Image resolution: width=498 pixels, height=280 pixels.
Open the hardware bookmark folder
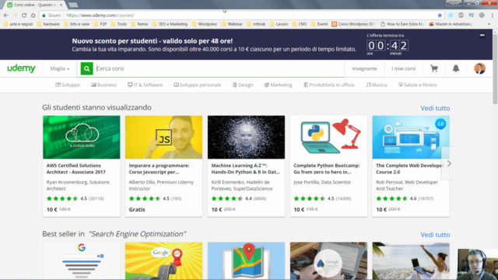tap(48, 24)
